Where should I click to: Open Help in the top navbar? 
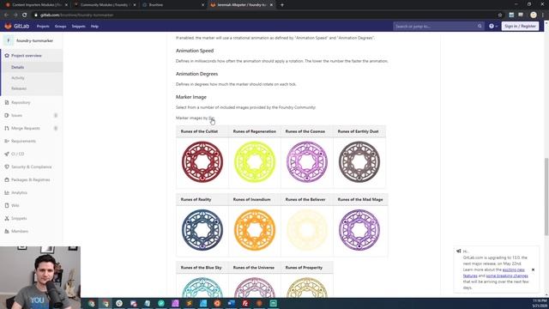coord(94,27)
